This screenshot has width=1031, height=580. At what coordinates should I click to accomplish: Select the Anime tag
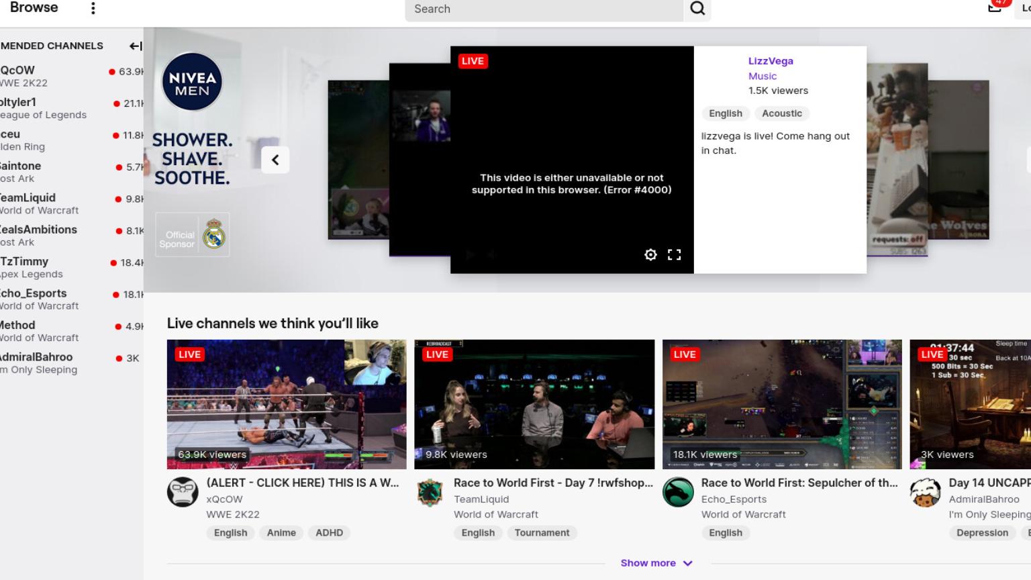281,533
